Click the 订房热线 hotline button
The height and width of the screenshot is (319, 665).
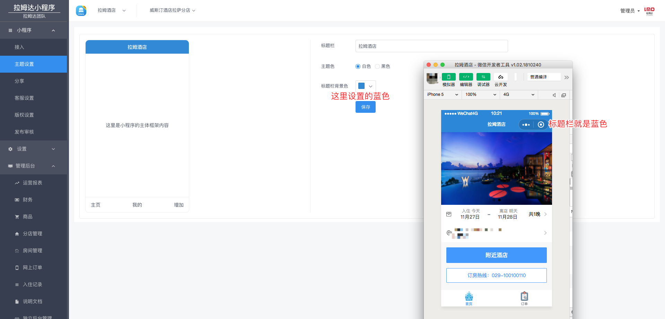496,275
